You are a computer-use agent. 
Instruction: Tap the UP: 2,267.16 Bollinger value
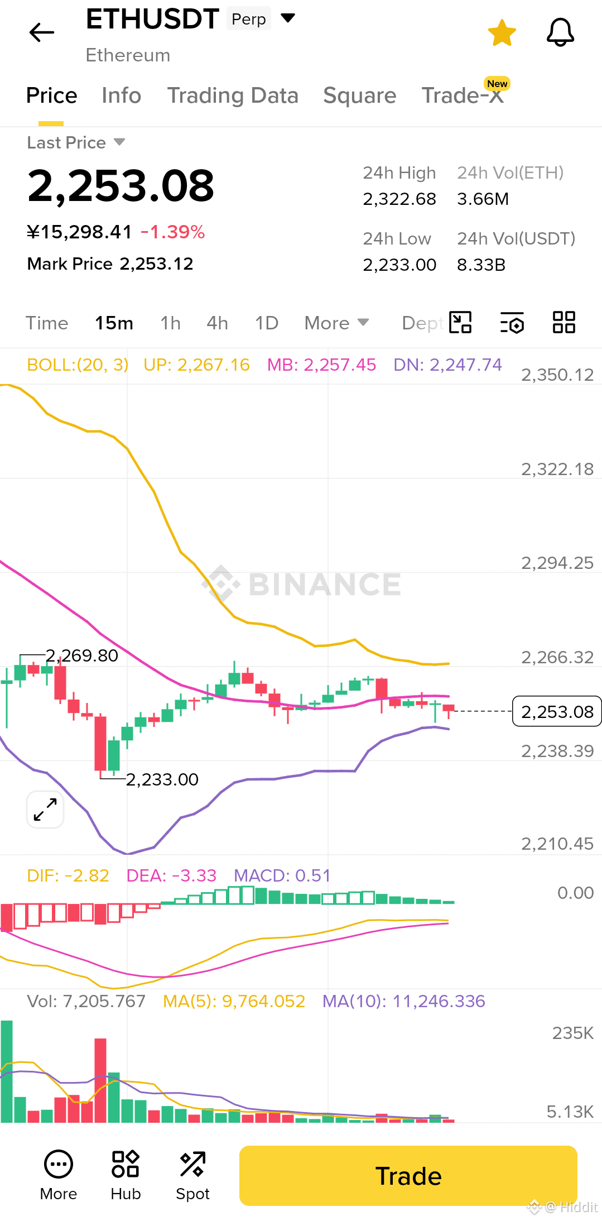click(x=196, y=365)
